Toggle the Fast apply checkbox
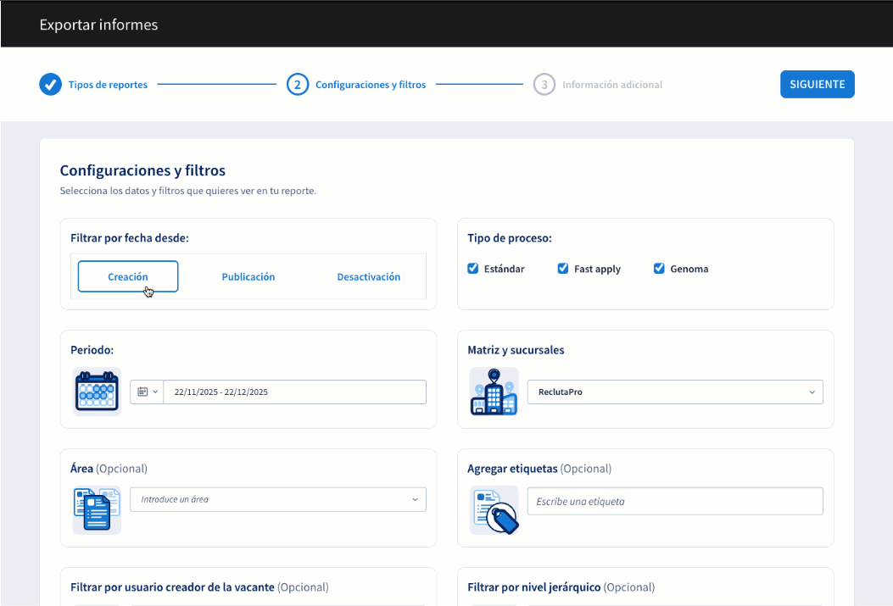This screenshot has width=893, height=606. tap(562, 269)
